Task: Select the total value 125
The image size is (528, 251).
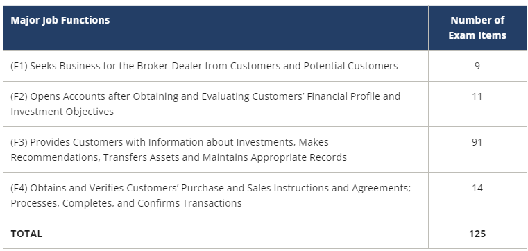Action: coord(477,234)
